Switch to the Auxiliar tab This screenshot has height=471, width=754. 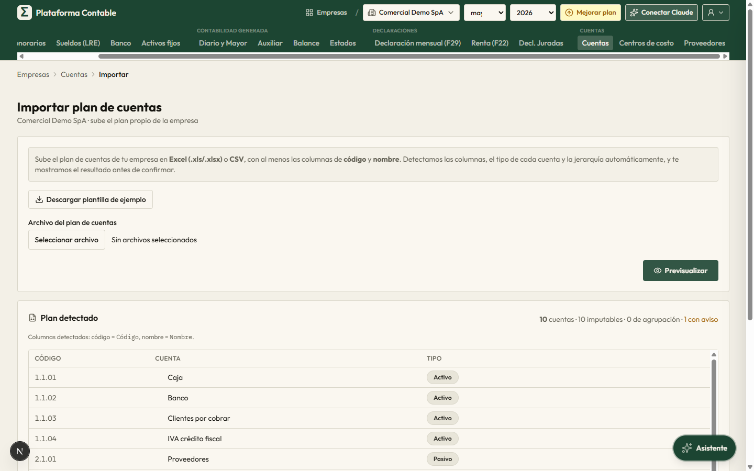click(x=270, y=43)
